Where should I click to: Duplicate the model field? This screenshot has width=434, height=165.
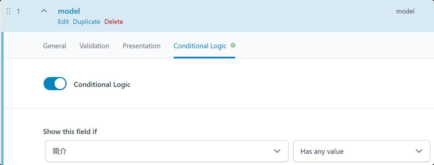(x=87, y=22)
